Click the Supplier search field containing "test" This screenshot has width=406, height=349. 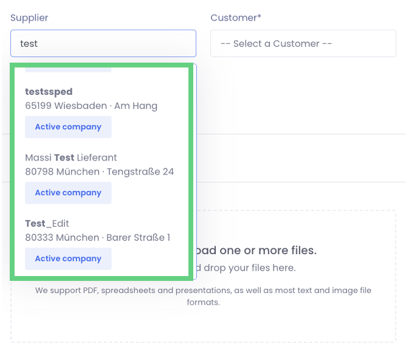103,44
